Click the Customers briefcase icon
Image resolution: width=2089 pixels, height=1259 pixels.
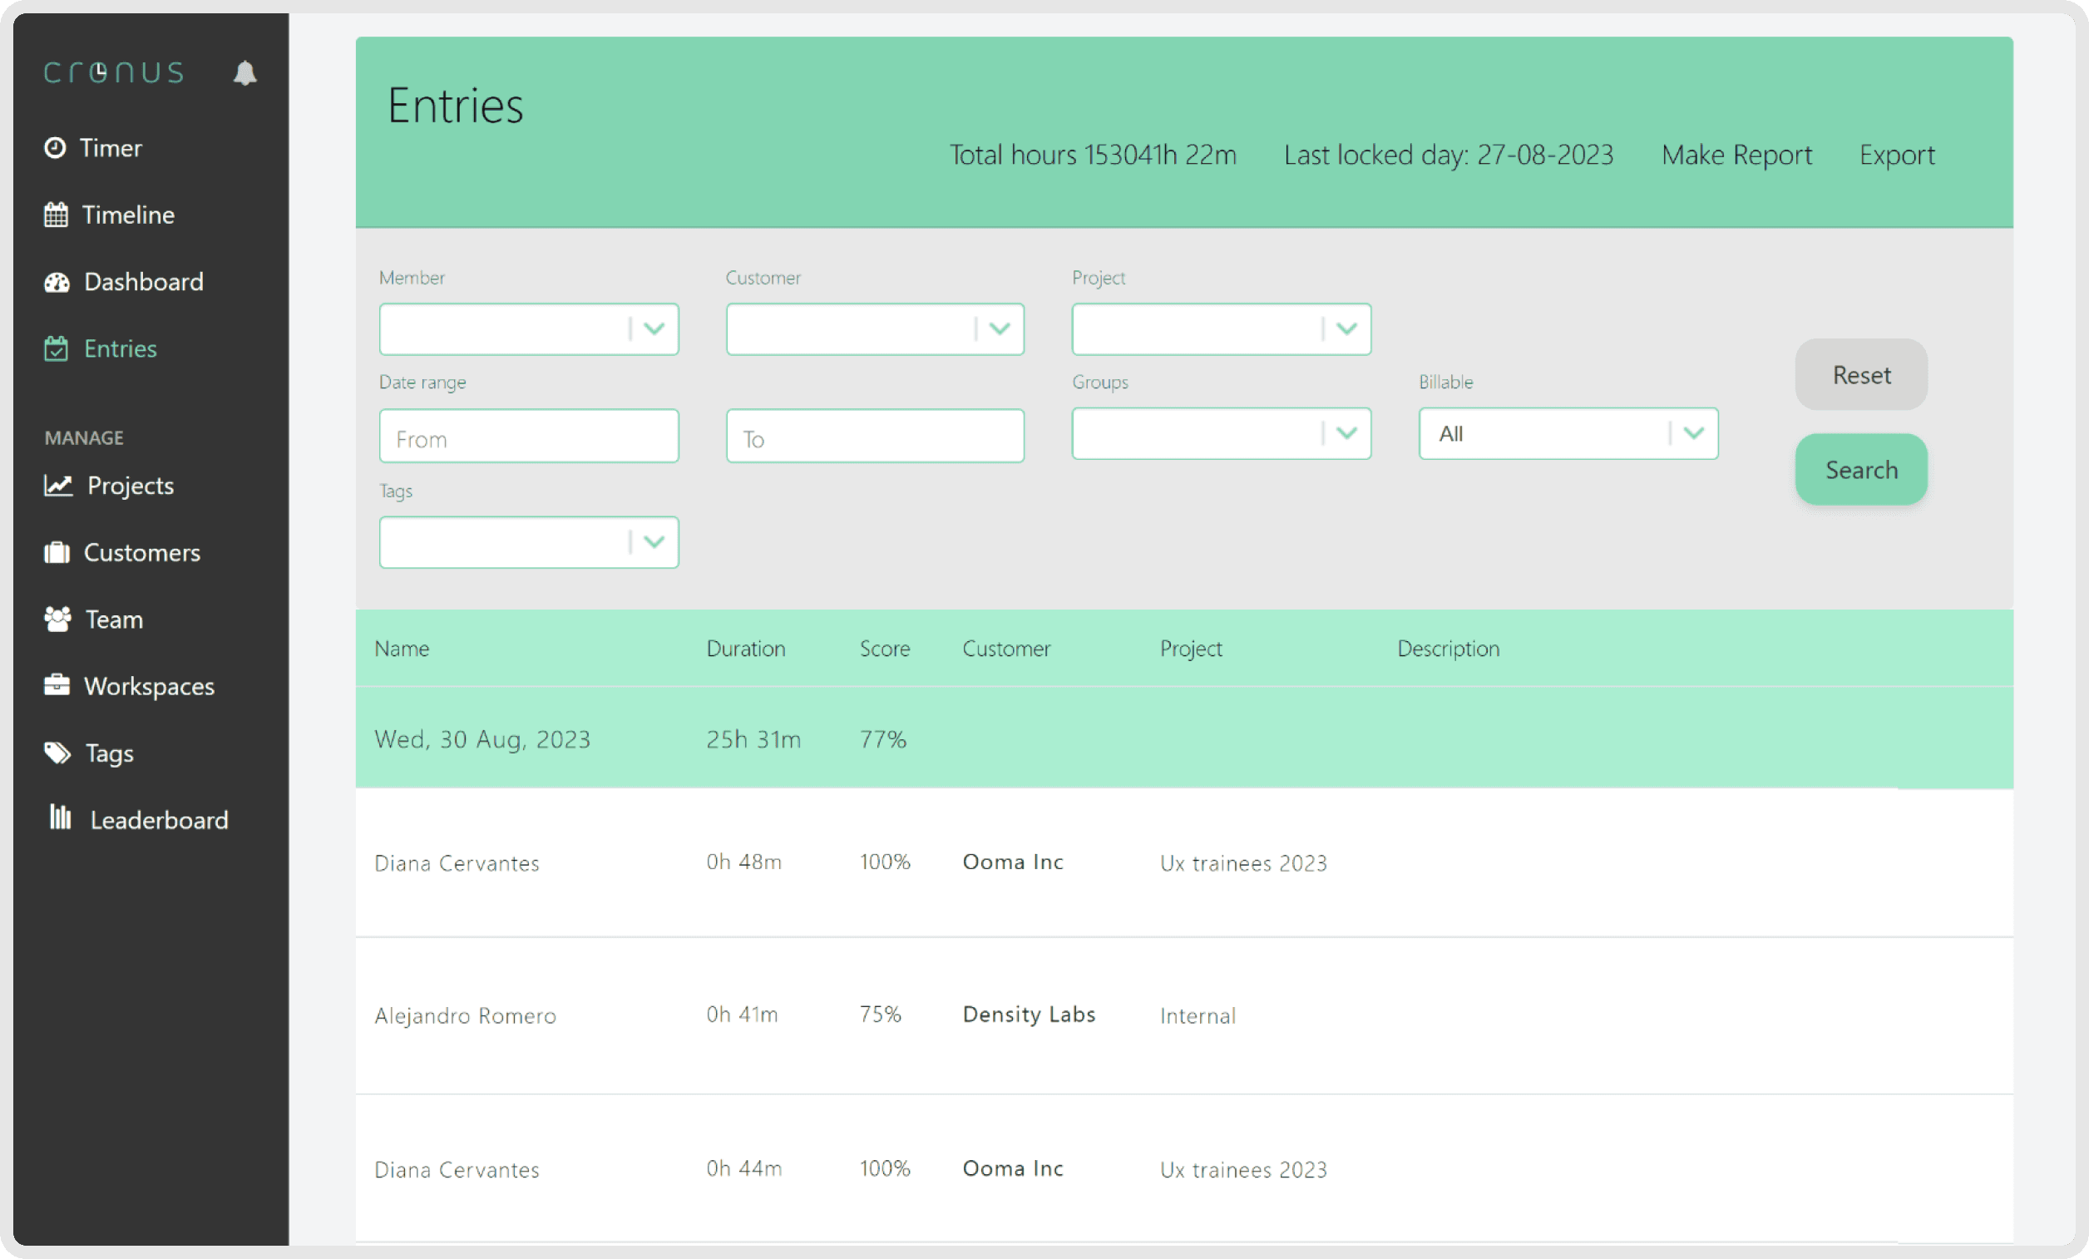pos(57,553)
